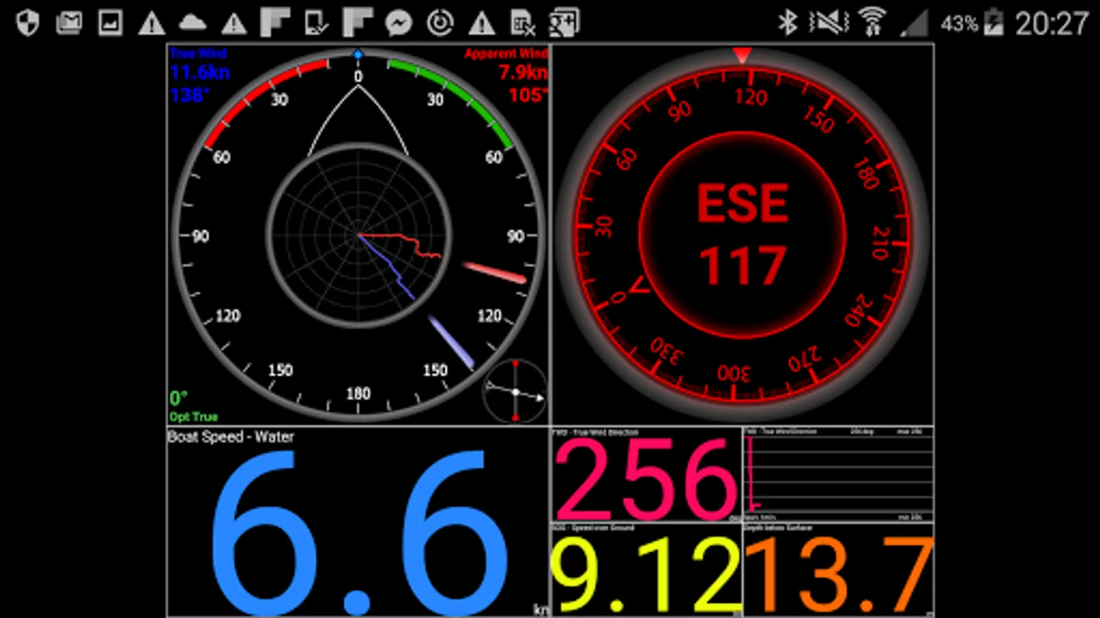Image resolution: width=1100 pixels, height=618 pixels.
Task: Tap the Flipboard icon left of Messenger
Action: [x=357, y=23]
